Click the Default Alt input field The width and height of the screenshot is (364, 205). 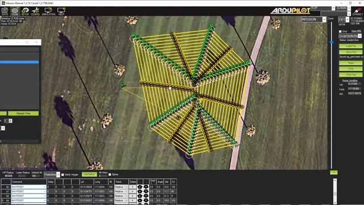(x=36, y=176)
